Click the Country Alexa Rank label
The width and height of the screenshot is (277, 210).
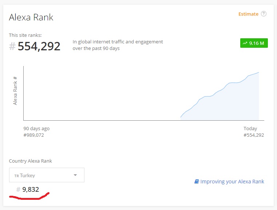coord(30,161)
